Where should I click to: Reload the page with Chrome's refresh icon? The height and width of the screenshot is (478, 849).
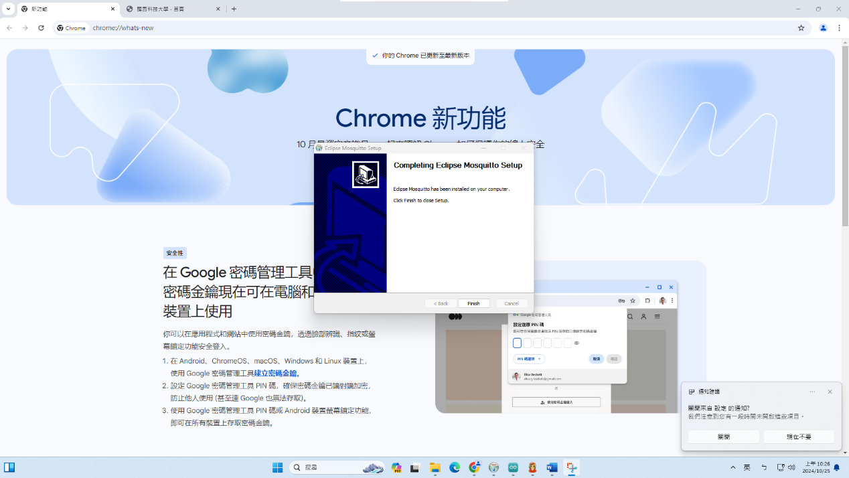[x=41, y=28]
